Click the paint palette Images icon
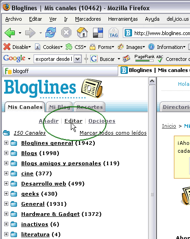This screenshot has height=239, width=190. pyautogui.click(x=121, y=47)
